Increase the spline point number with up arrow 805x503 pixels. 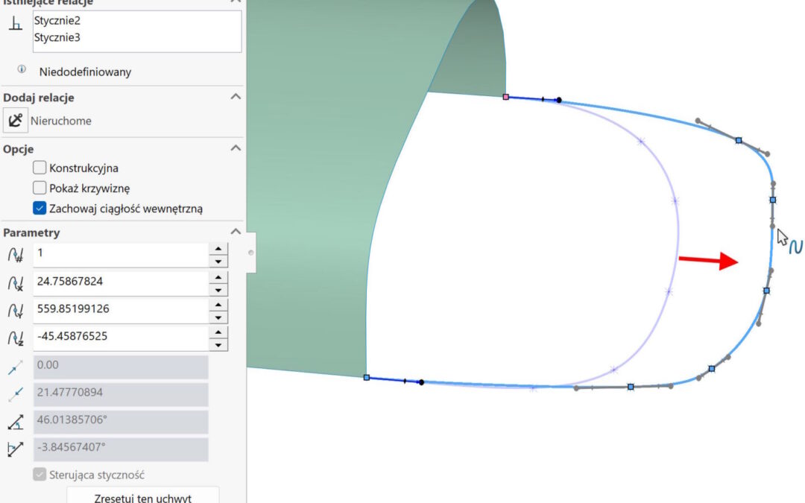[x=218, y=249]
